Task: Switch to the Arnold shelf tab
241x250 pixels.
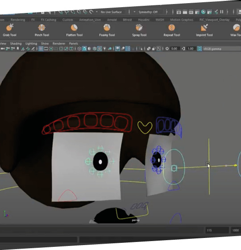Action: pyautogui.click(x=112, y=20)
